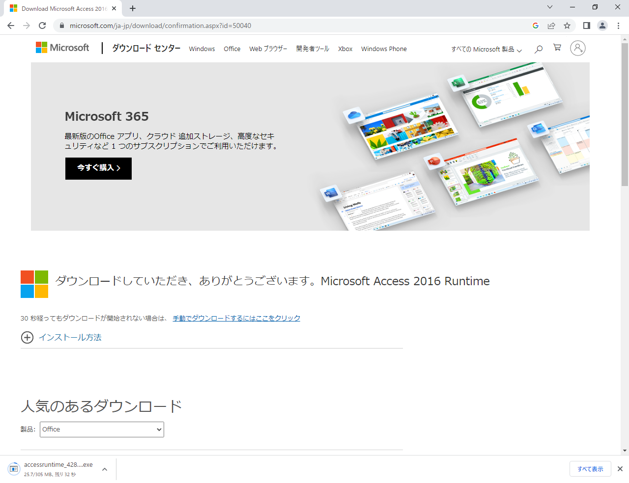
Task: Select Office in the navigation
Action: pyautogui.click(x=232, y=49)
